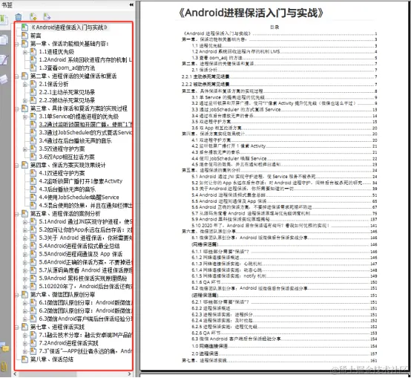
Task: Collapse the 第六章、微信团队原创分享 node
Action: pos(17,295)
